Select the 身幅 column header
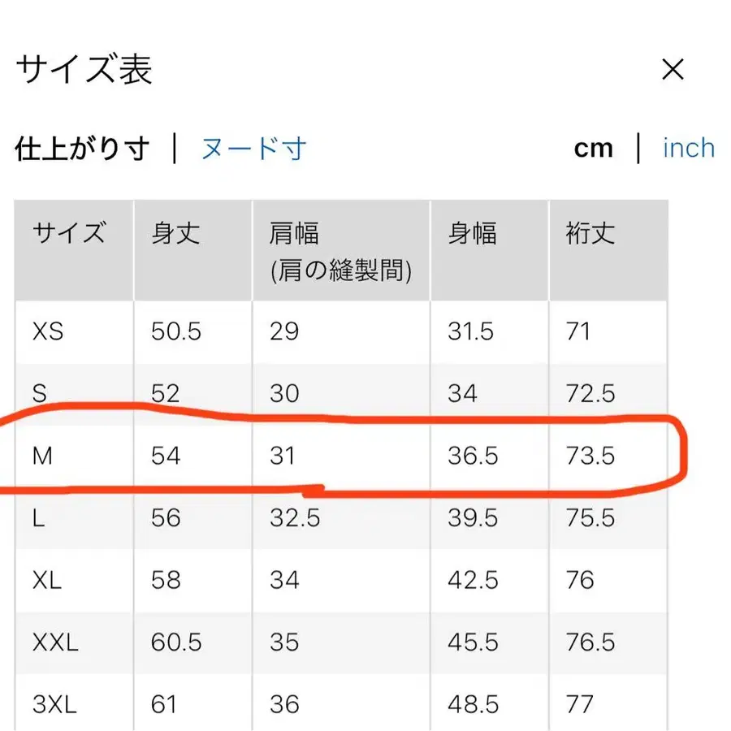Screen dimensions: 731x731 tap(472, 235)
